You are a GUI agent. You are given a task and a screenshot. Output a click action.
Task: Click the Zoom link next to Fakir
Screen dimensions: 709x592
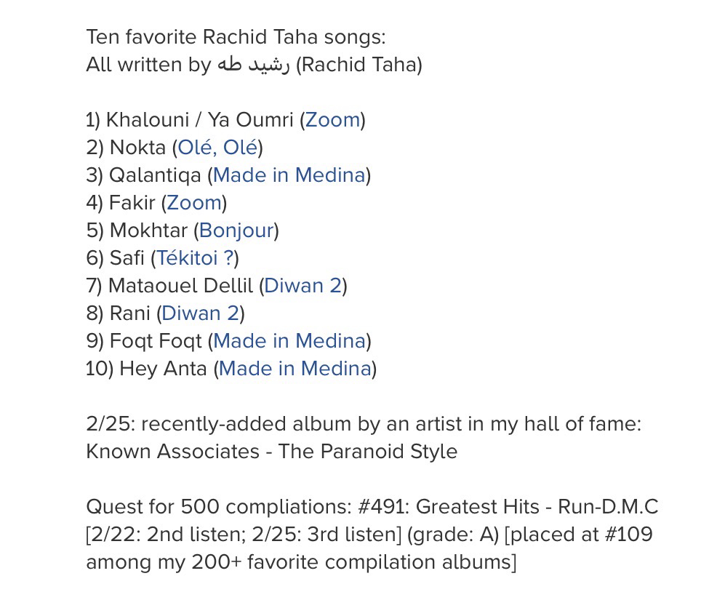click(193, 203)
